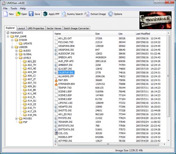The image size is (176, 154).
Task: Click the PSP folder icon in tree
Action: (x=21, y=122)
